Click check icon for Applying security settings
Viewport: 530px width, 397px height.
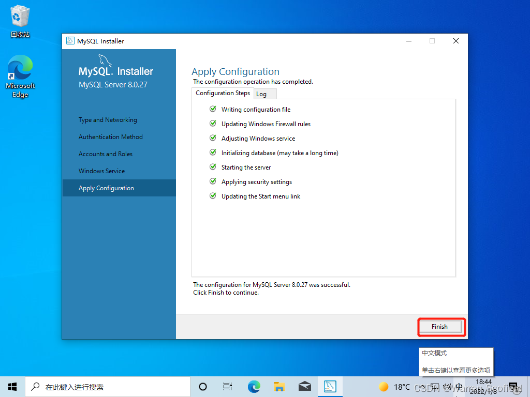tap(213, 181)
